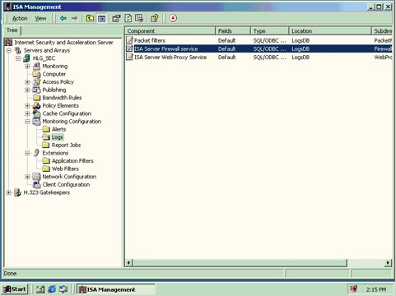This screenshot has height=296, width=396.
Task: Open the Properties toolbar icon
Action: [x=116, y=18]
